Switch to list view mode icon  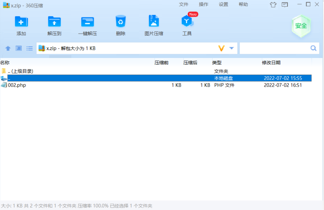(x=29, y=48)
